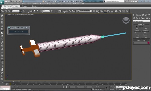The width and height of the screenshot is (151, 91).
Task: Open the Material Editor icon
Action: 116,11
